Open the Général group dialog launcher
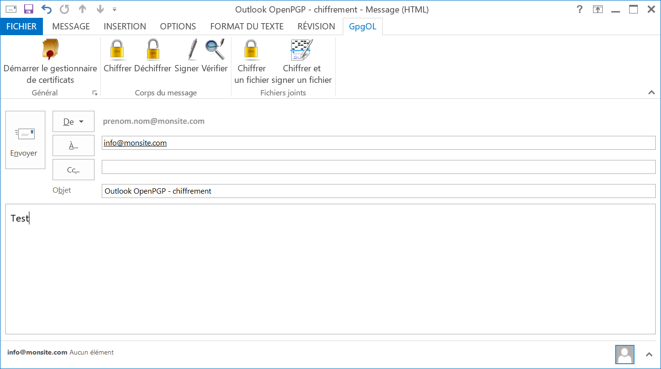Image resolution: width=661 pixels, height=369 pixels. click(x=95, y=93)
